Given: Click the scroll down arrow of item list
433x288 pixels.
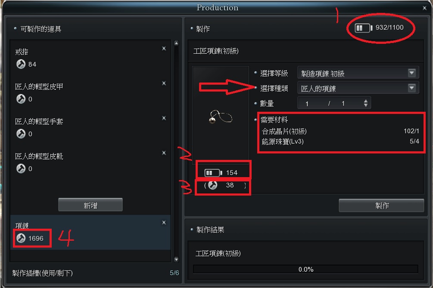Looking at the screenshot, I should coord(177,259).
